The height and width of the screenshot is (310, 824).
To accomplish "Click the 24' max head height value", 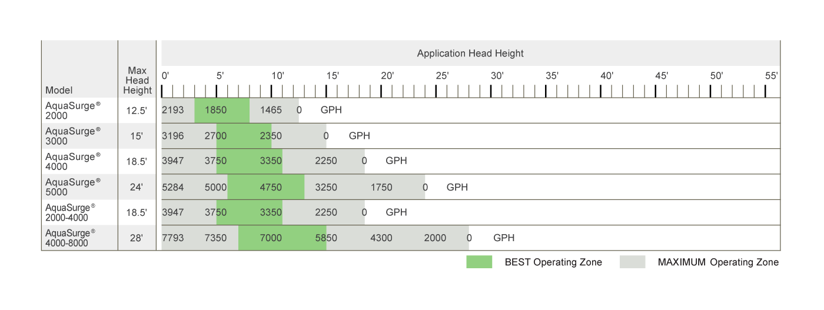I will click(x=137, y=187).
